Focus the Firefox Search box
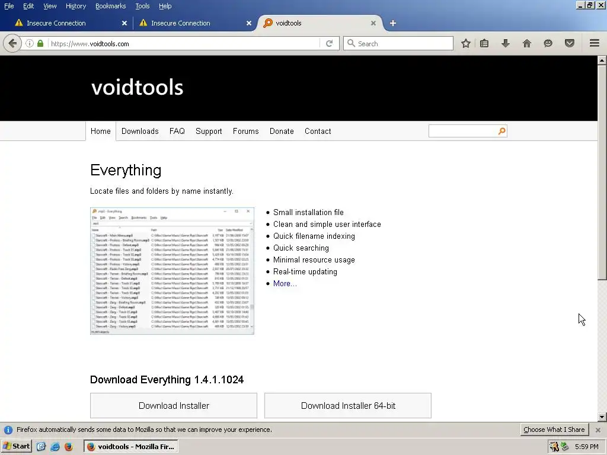 pos(398,43)
